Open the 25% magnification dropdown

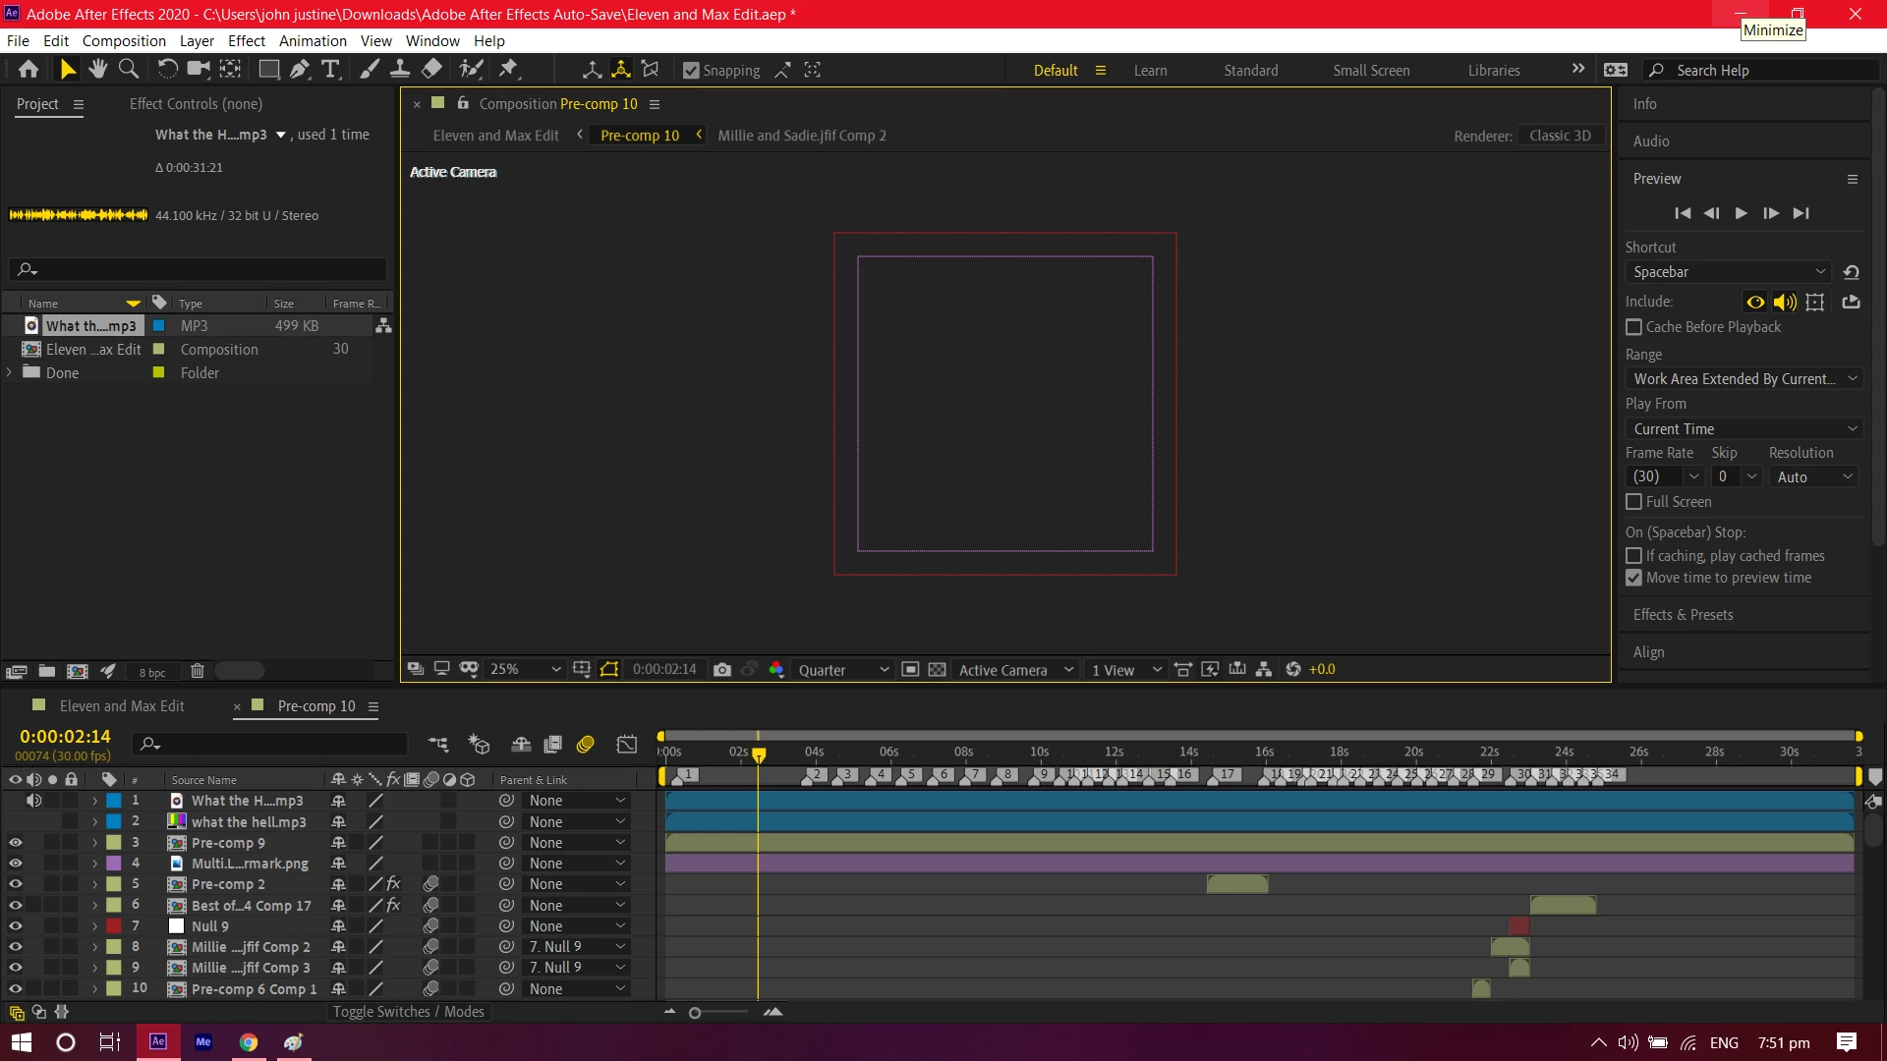click(x=525, y=670)
